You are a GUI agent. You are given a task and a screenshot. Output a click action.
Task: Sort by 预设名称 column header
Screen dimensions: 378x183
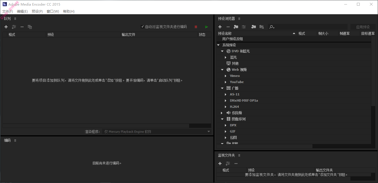tap(256, 33)
